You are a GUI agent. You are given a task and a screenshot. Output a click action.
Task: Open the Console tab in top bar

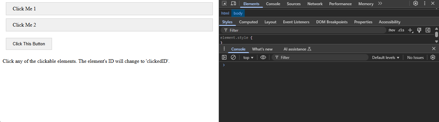click(x=273, y=4)
